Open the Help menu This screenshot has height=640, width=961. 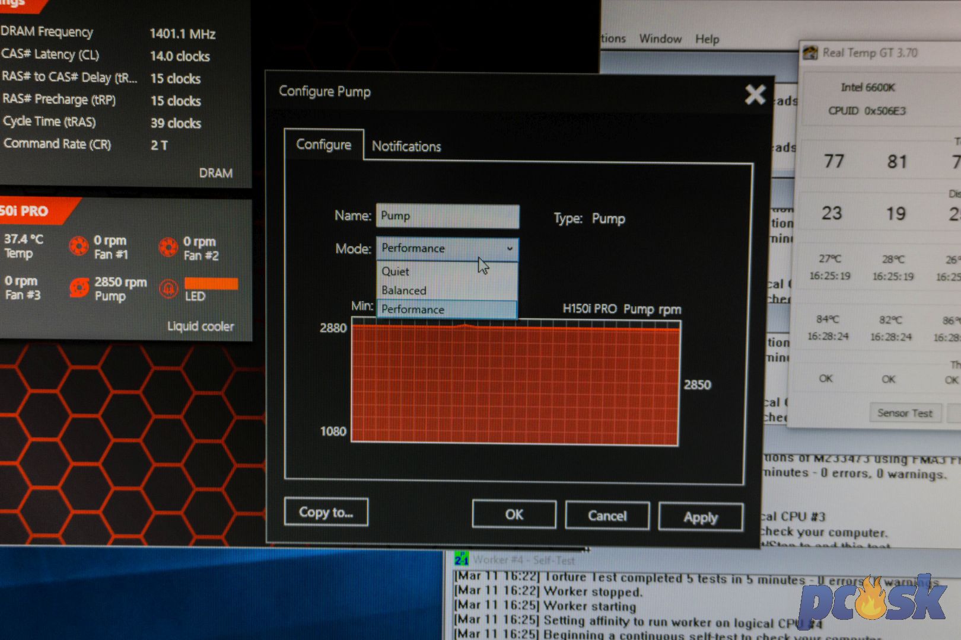(707, 39)
